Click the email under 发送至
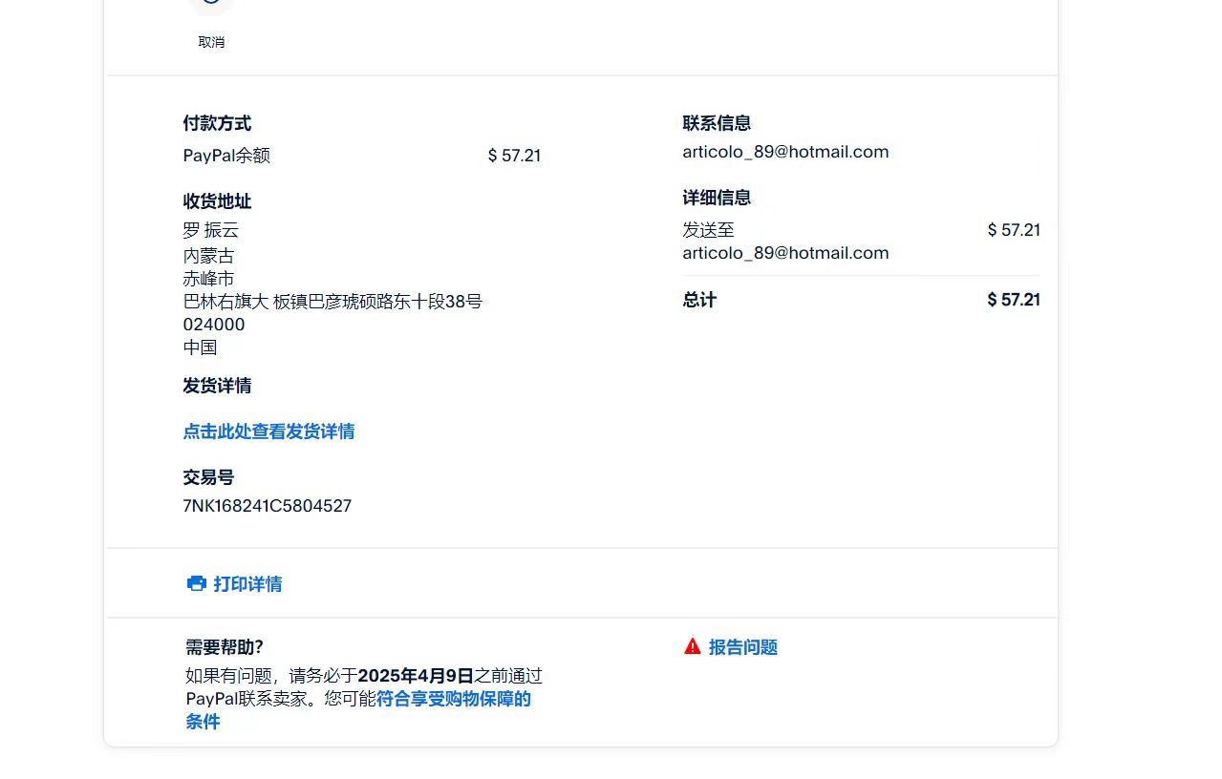 click(785, 253)
